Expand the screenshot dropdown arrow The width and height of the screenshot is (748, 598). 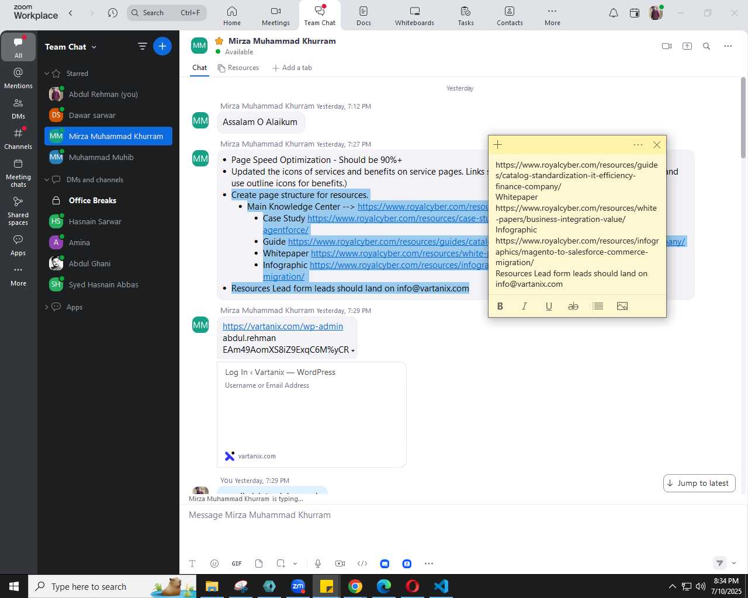click(x=295, y=564)
